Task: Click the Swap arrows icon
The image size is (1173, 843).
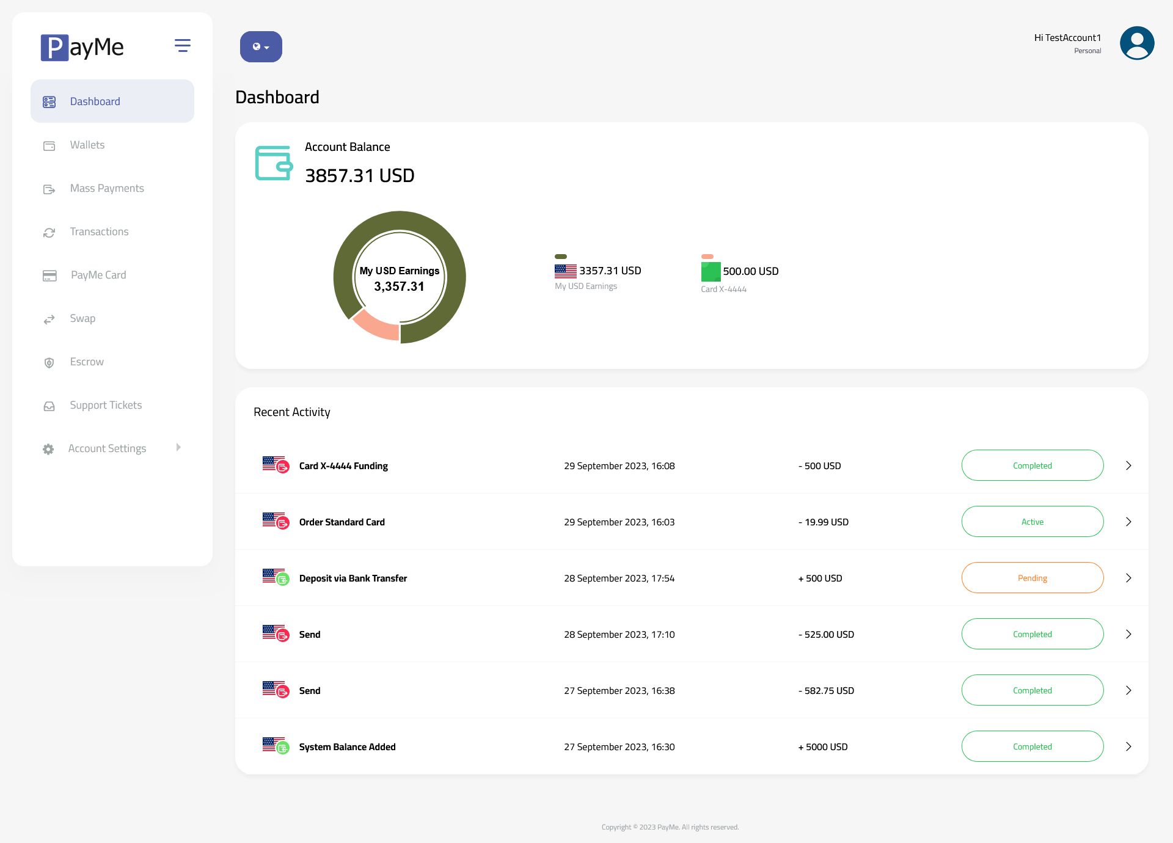Action: tap(49, 319)
